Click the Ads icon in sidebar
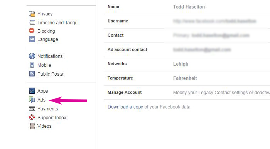 pyautogui.click(x=32, y=100)
